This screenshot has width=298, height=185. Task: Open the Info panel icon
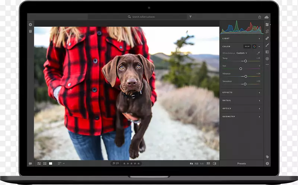pos(267,163)
